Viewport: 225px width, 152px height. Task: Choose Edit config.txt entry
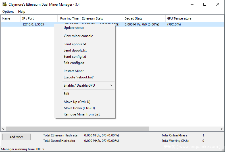tap(74, 63)
